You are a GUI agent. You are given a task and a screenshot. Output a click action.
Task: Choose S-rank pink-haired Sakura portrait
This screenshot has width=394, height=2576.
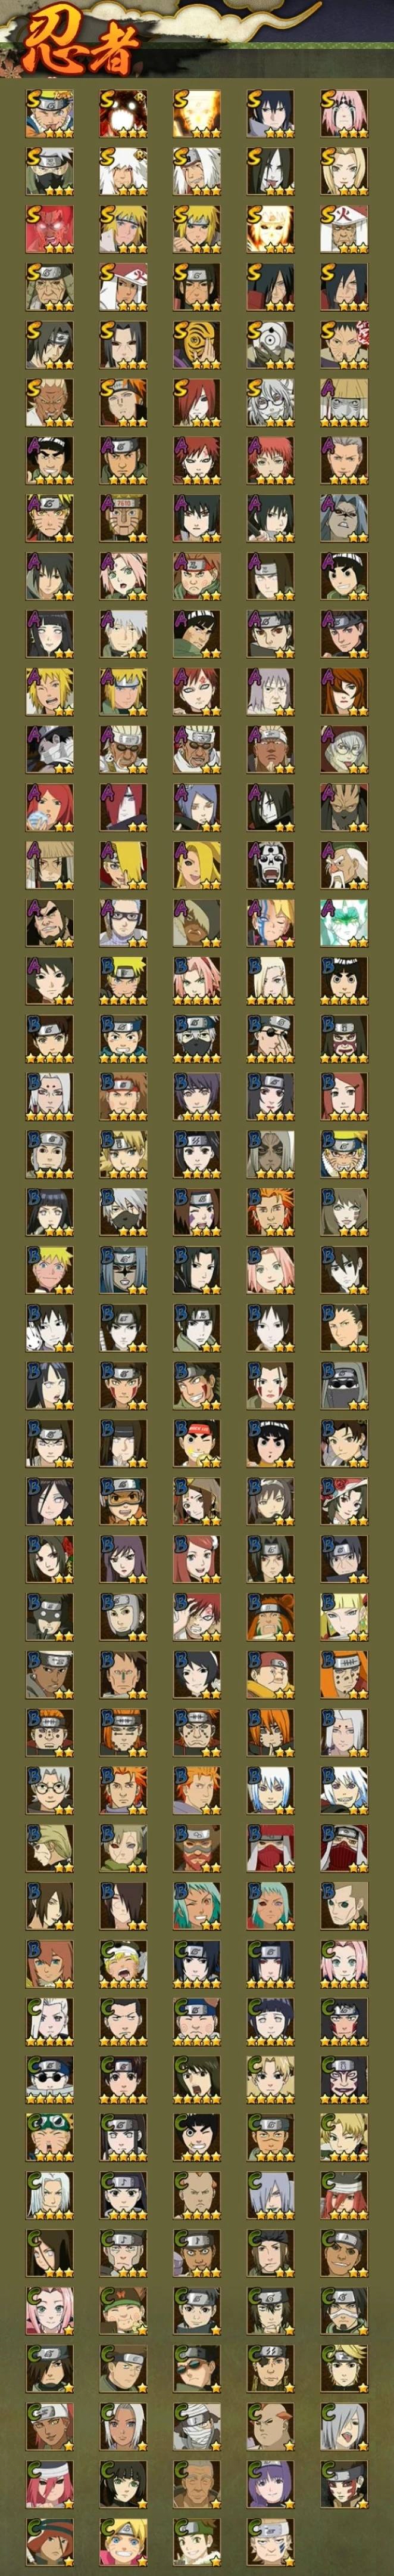[x=343, y=114]
